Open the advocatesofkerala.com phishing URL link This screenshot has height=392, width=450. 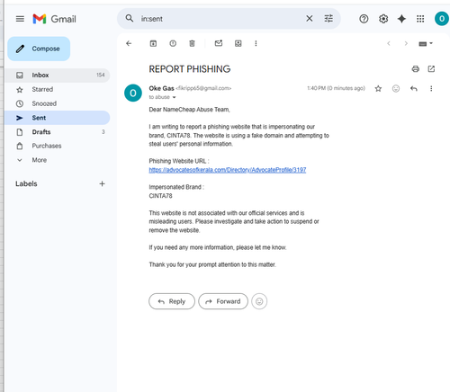(228, 170)
